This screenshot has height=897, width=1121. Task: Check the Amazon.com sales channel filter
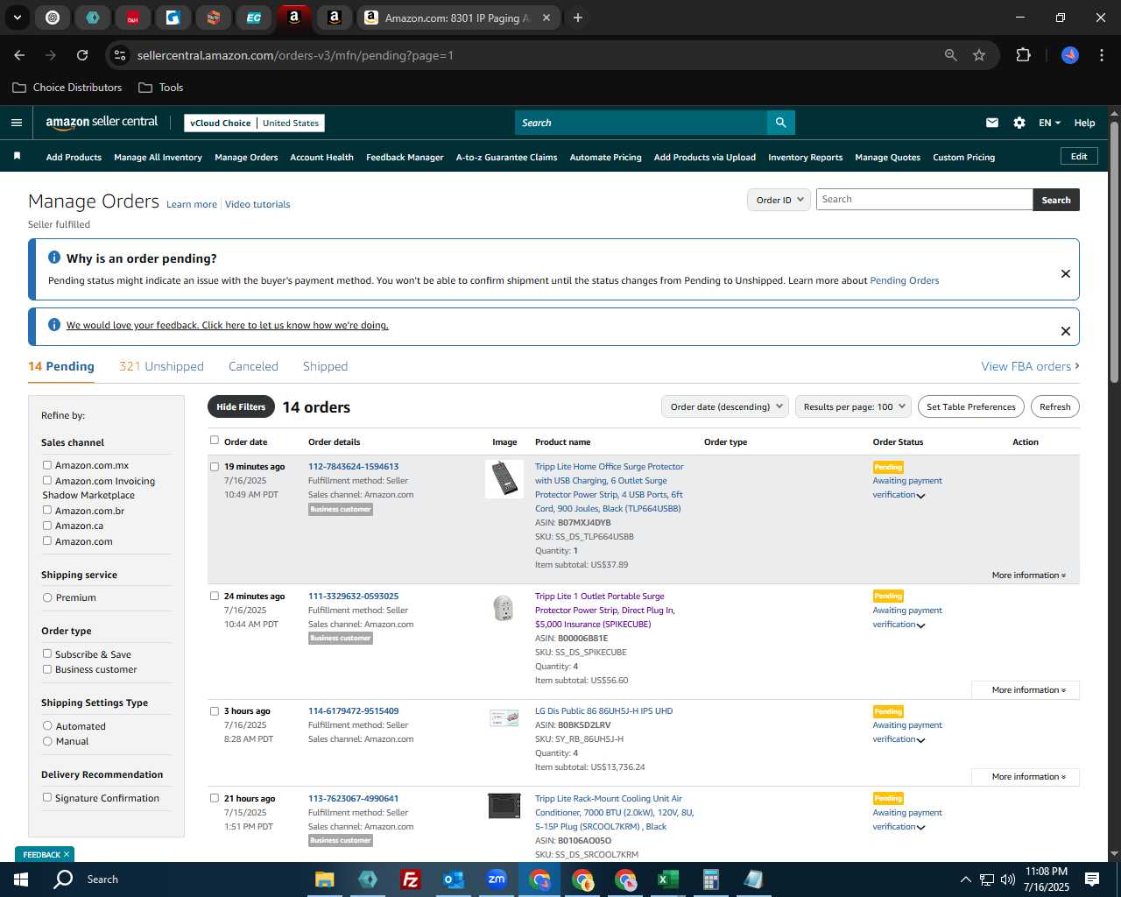click(x=47, y=540)
